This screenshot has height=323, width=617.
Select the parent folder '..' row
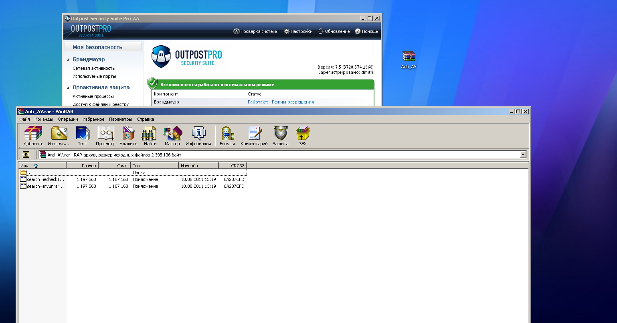[x=133, y=173]
